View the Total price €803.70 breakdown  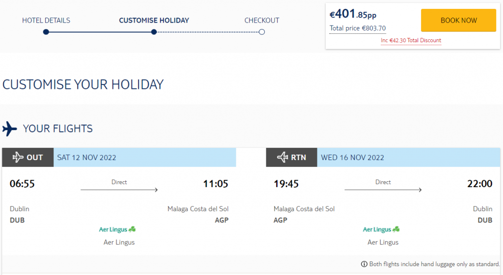pos(358,28)
